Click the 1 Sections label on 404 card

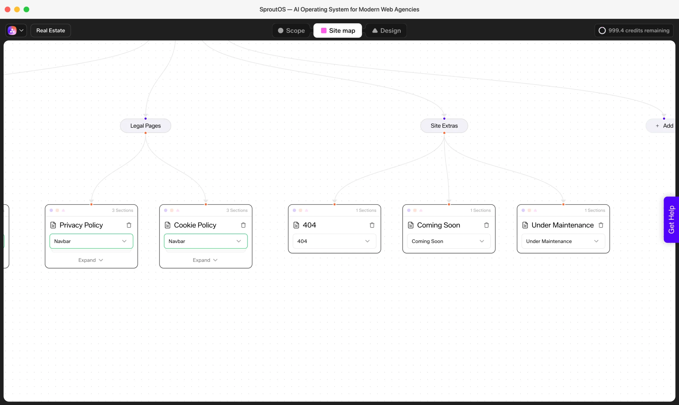coord(366,210)
